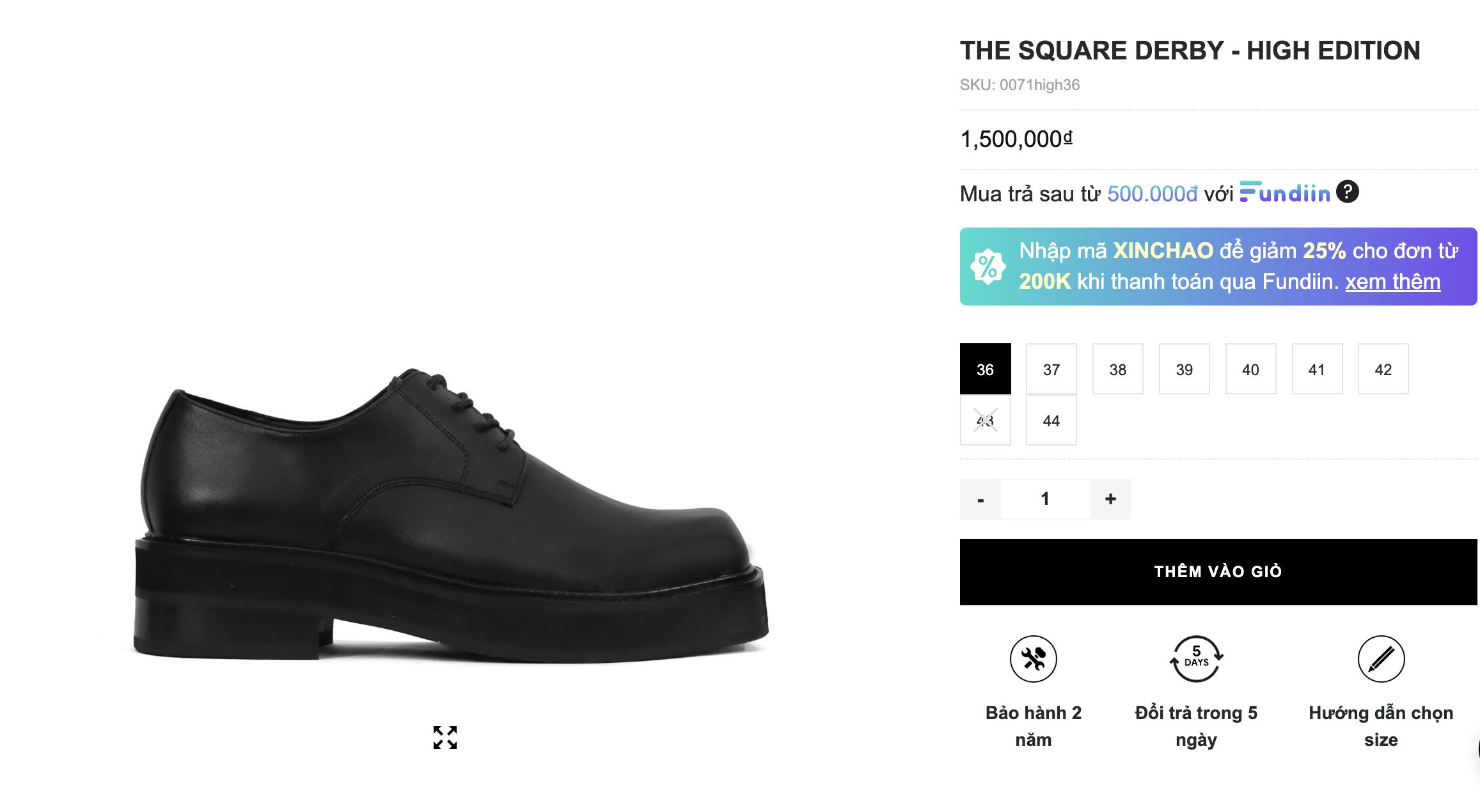Click the warranty tools icon

1033,659
